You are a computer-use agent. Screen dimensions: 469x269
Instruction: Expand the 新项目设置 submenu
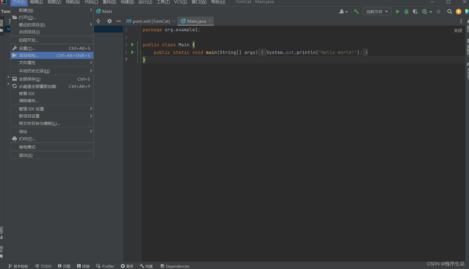(x=52, y=116)
